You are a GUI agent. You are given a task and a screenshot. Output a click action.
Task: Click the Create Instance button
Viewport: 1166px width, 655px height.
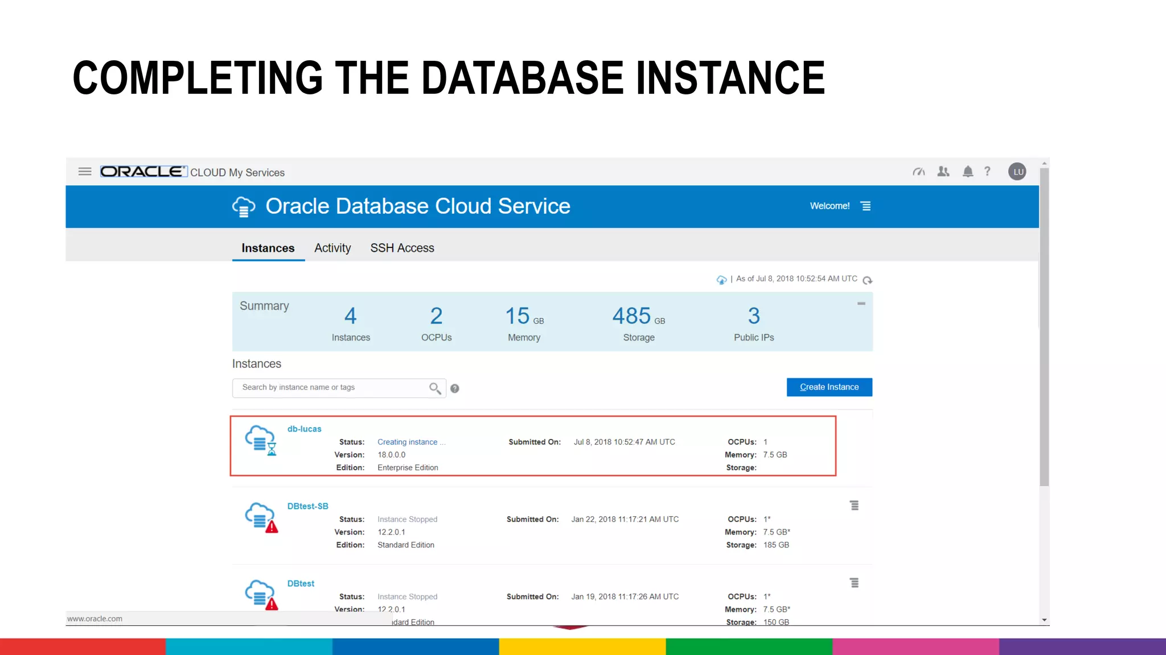pos(829,387)
